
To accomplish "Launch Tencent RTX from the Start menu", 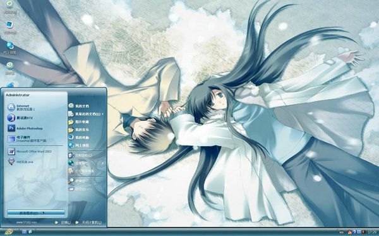I will pos(20,118).
